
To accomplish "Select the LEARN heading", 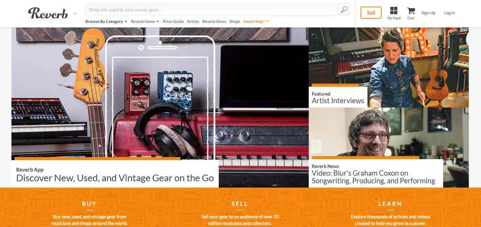I will click(390, 204).
